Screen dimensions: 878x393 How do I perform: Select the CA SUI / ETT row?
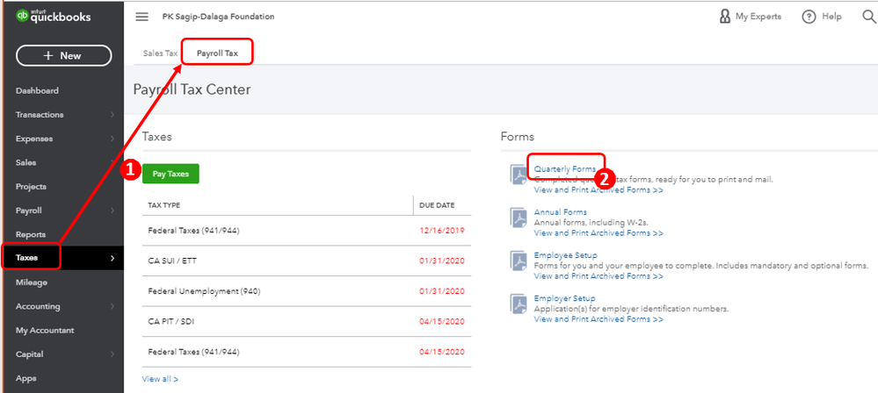click(307, 261)
